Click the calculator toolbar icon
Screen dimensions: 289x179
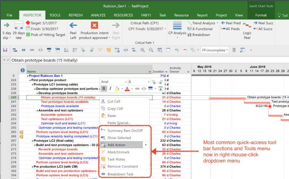tap(234, 50)
